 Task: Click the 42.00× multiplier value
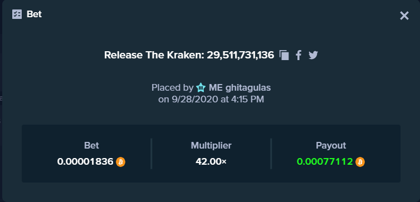point(211,161)
